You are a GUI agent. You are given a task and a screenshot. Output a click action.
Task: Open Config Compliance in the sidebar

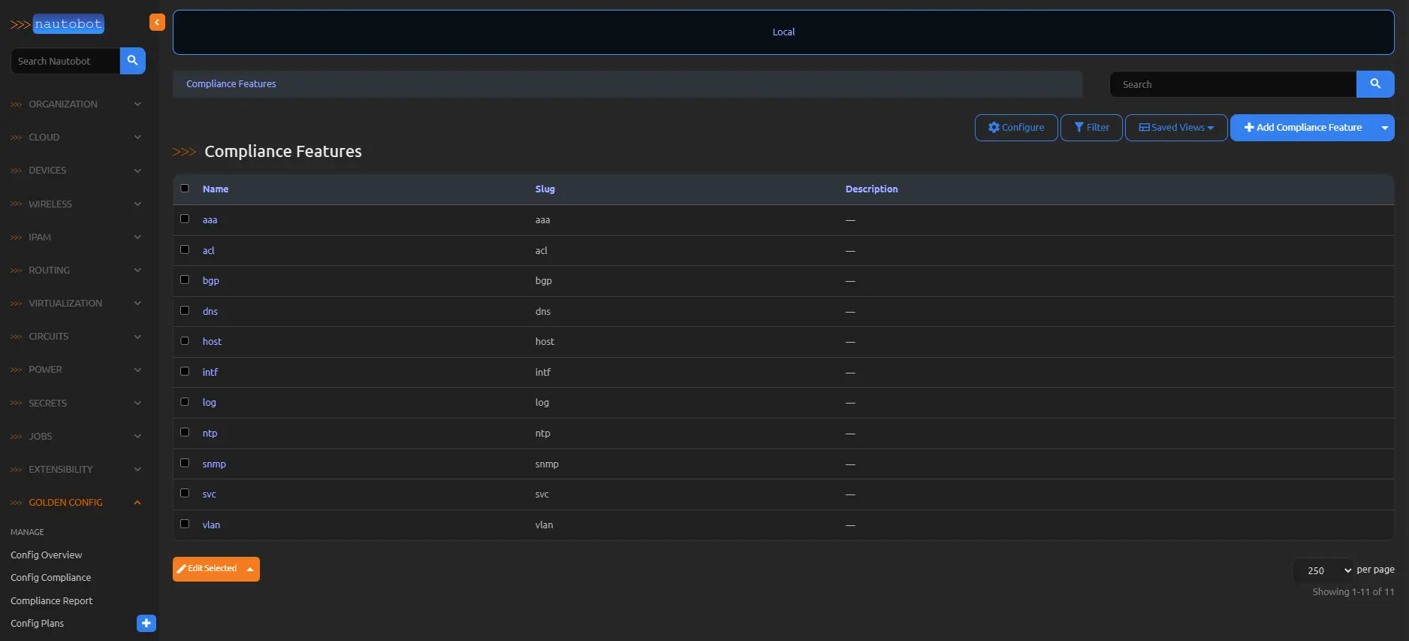pyautogui.click(x=51, y=578)
